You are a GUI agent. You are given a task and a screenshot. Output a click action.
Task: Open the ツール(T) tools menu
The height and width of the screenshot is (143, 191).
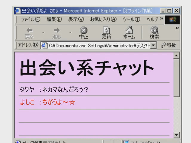tap(131, 19)
